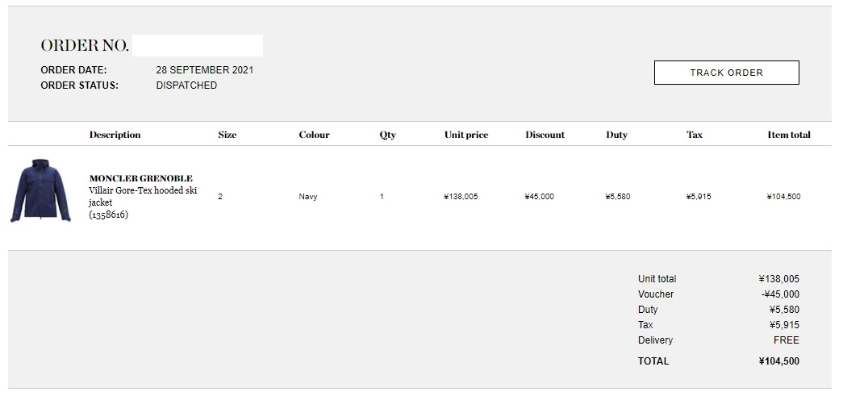Select the Moncler Grenoble brand name

click(x=141, y=178)
